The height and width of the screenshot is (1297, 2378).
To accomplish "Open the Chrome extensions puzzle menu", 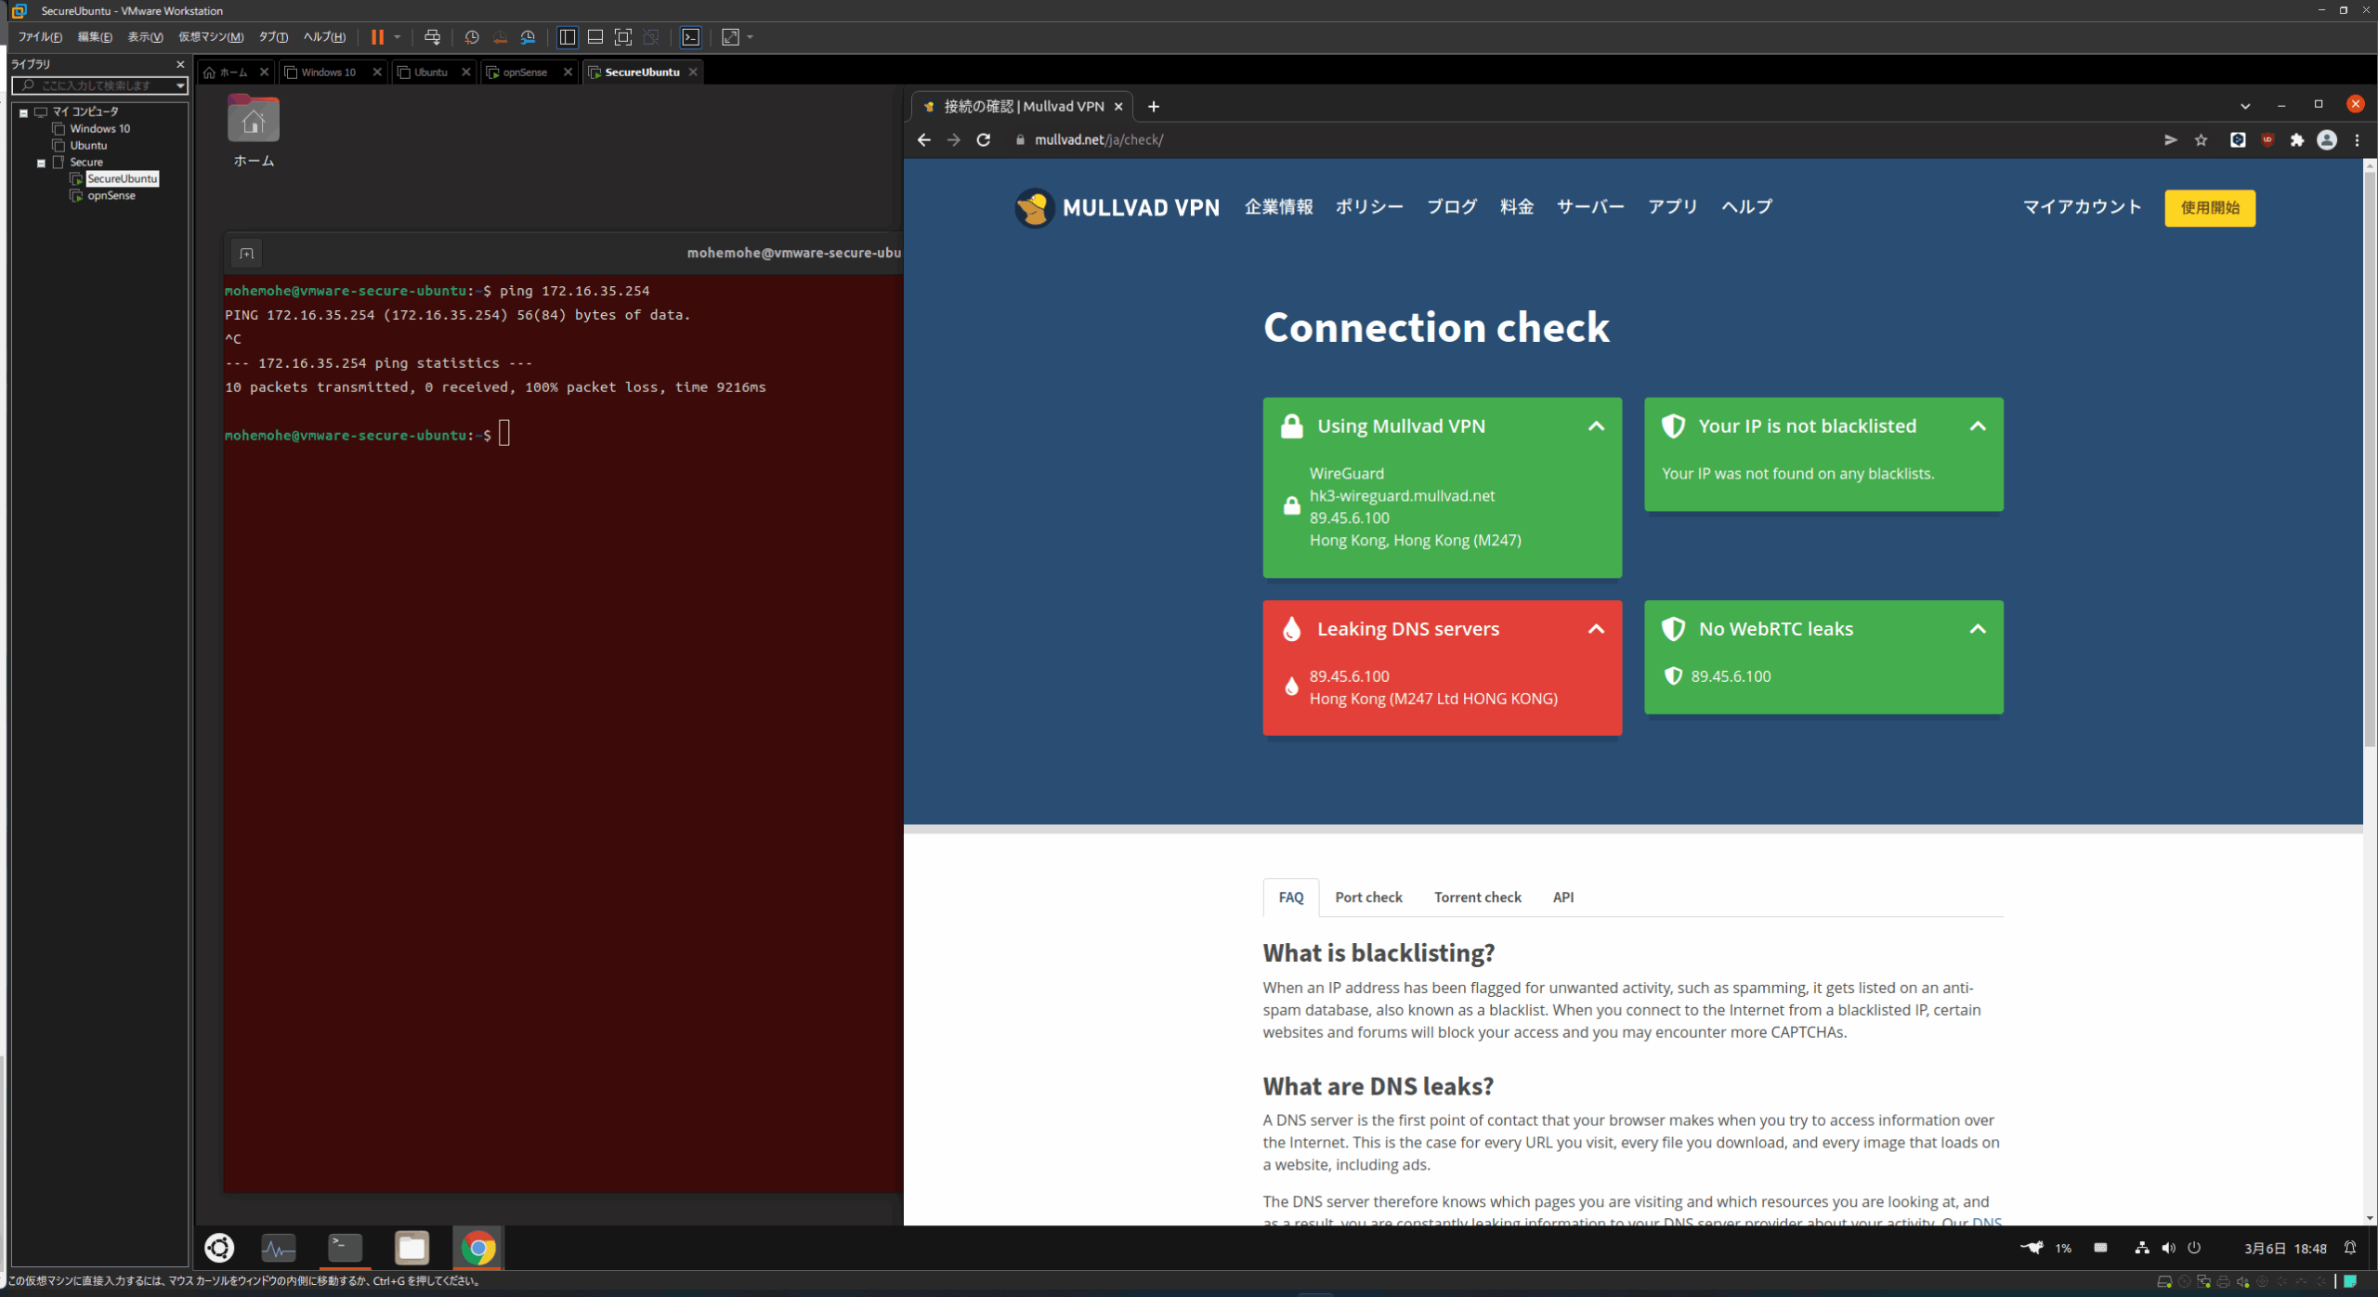I will pyautogui.click(x=2297, y=140).
